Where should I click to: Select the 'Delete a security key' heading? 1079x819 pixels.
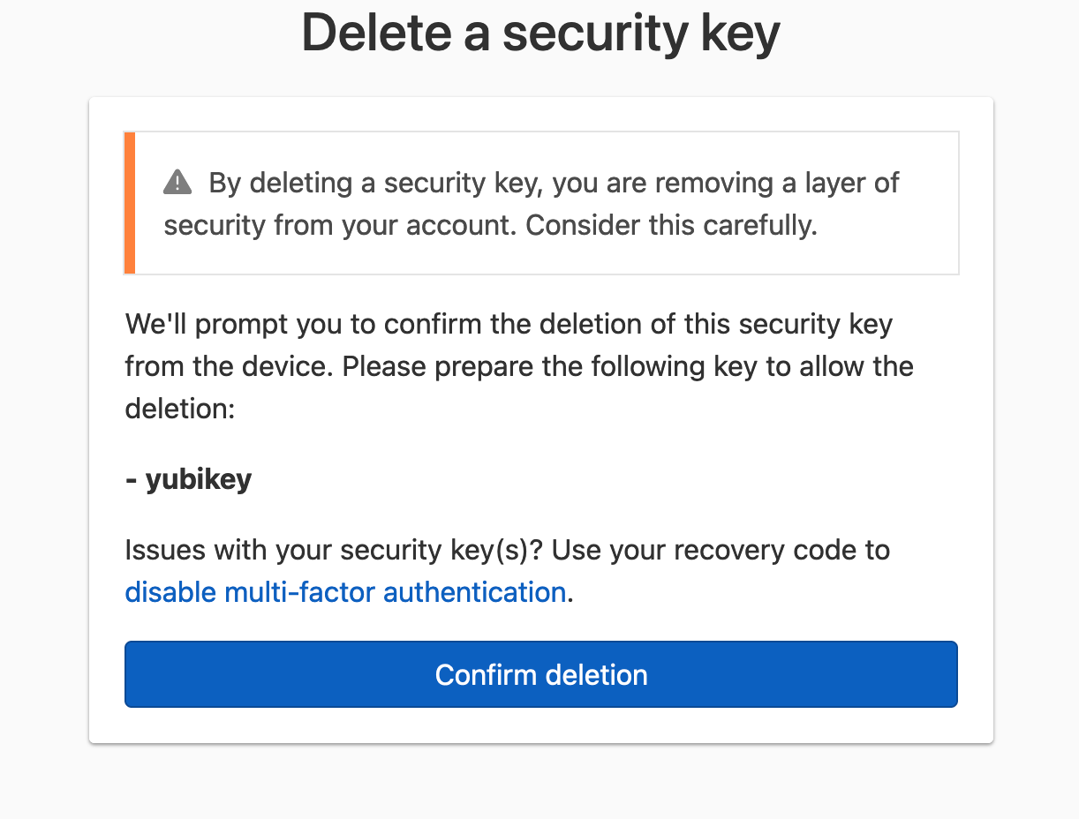coord(540,34)
